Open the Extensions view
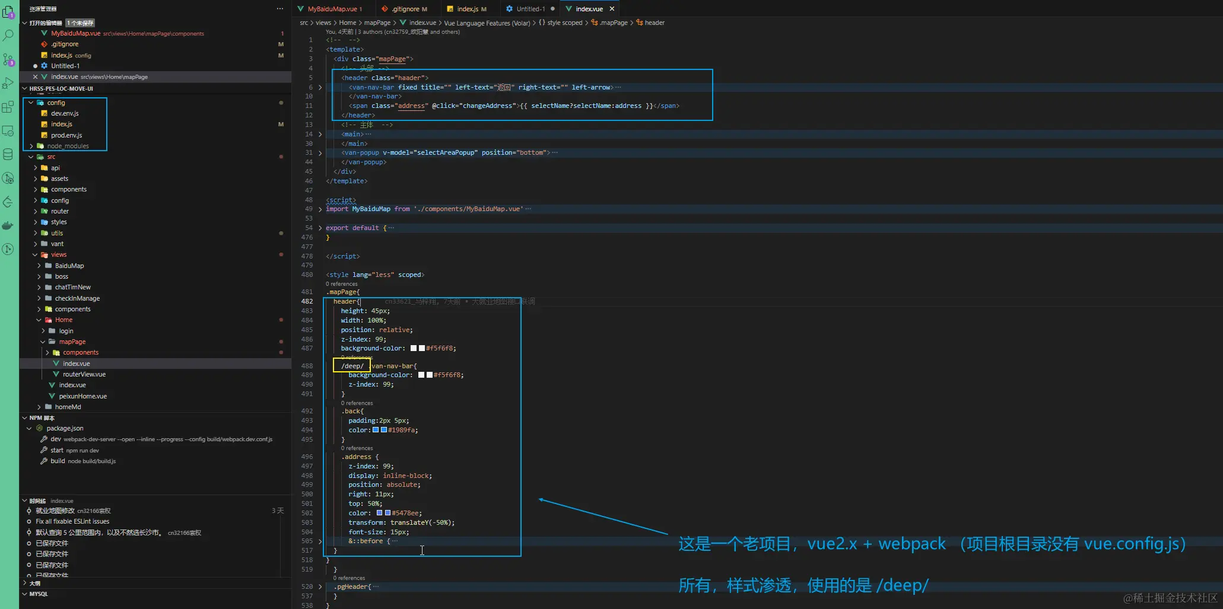 pos(8,107)
